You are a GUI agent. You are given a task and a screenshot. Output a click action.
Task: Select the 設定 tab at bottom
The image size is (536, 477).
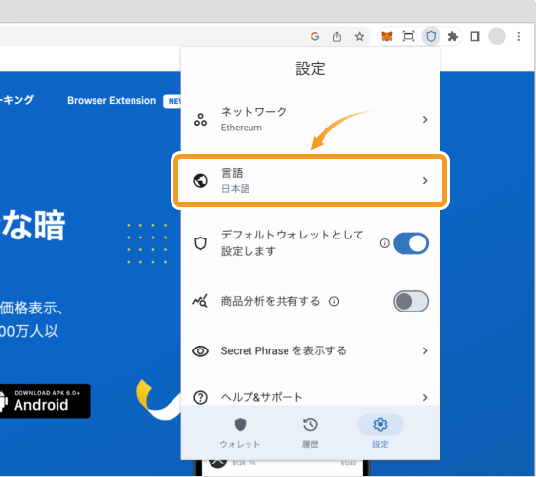[x=380, y=432]
